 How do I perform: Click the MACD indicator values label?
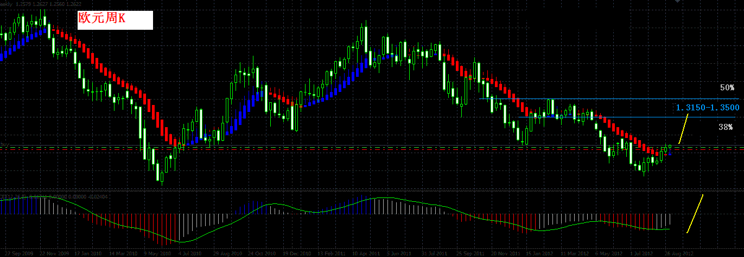click(x=54, y=196)
